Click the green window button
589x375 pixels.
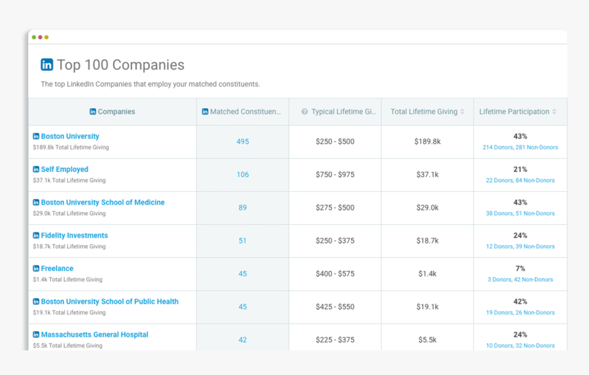pos(34,37)
